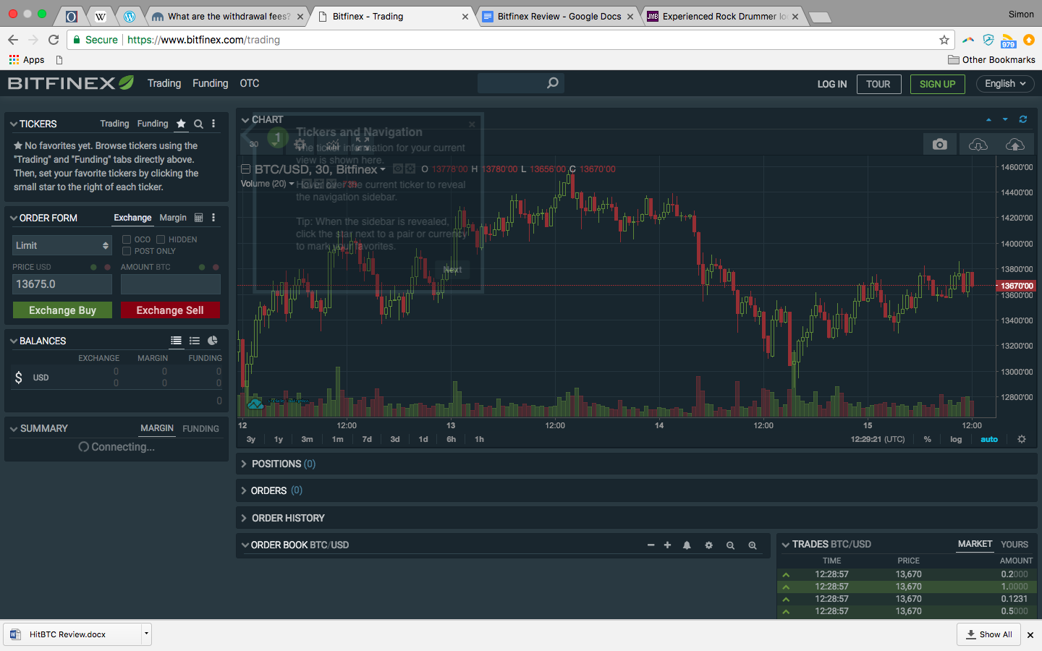
Task: Open the Limit order type dropdown
Action: point(62,245)
